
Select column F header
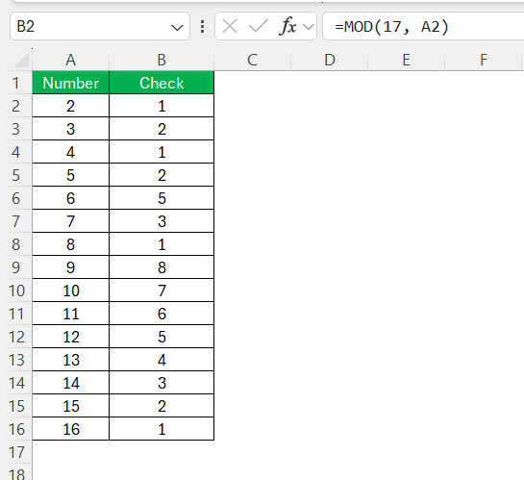tap(484, 61)
